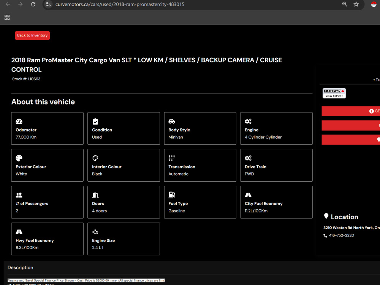Click the Automatic transmission value
The width and height of the screenshot is (380, 285).
[x=178, y=174]
